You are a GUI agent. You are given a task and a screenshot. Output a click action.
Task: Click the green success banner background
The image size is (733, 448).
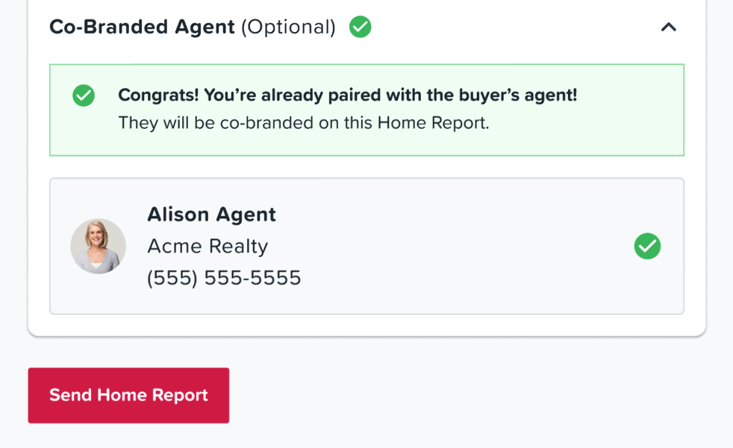367,110
